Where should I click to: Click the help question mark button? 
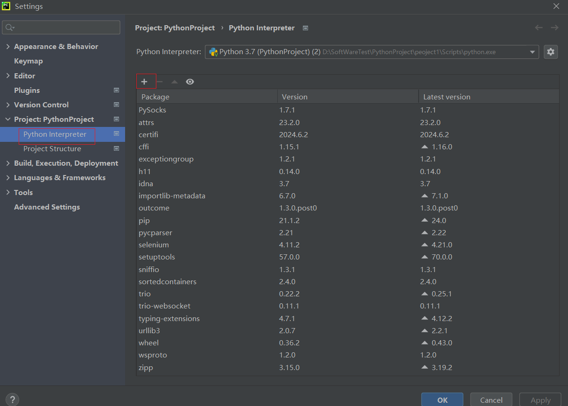pyautogui.click(x=13, y=399)
